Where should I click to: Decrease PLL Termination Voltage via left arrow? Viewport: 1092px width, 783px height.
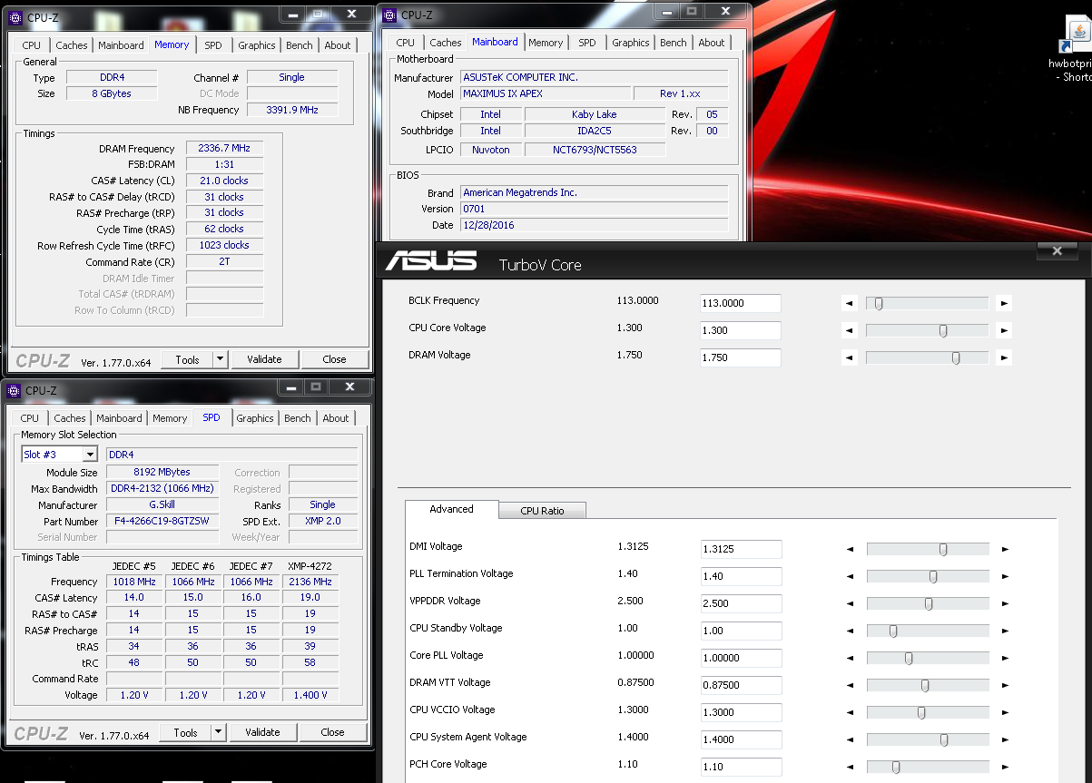(x=851, y=576)
